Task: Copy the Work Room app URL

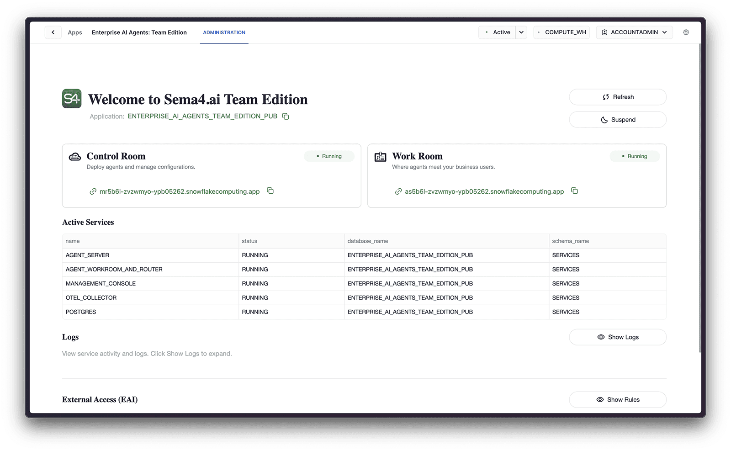Action: [x=574, y=191]
